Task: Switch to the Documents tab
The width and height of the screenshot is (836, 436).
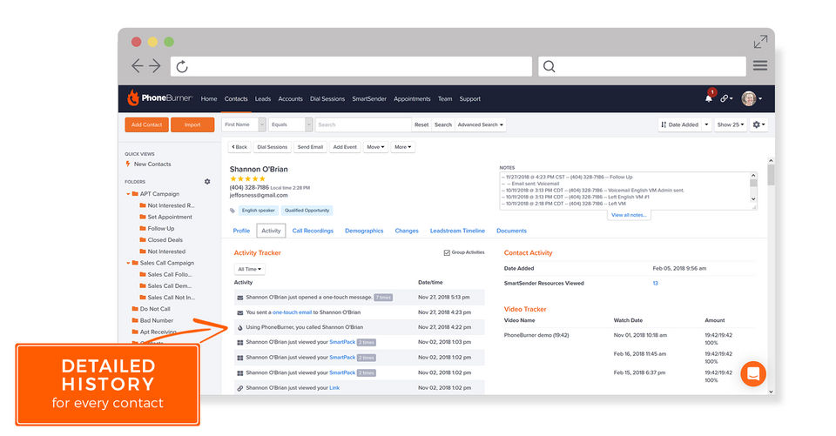Action: [511, 231]
